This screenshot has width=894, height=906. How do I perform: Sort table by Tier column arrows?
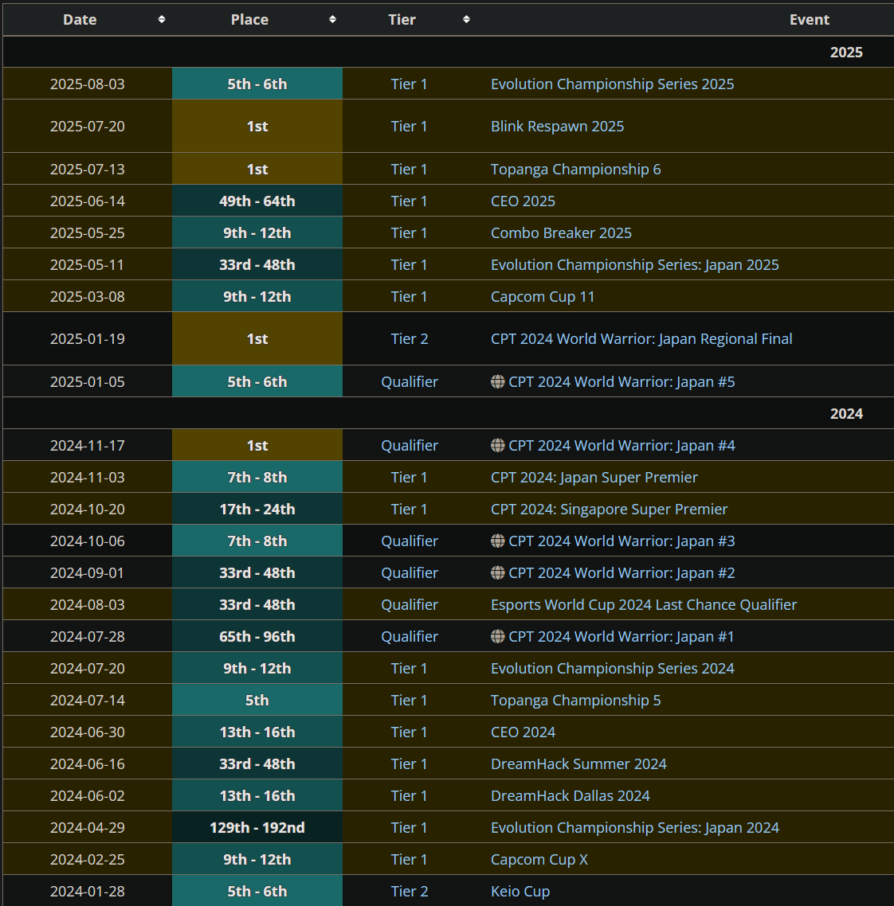click(x=466, y=20)
